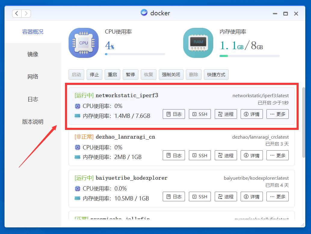Open details of networkstatic_iperf3 container

pyautogui.click(x=251, y=114)
